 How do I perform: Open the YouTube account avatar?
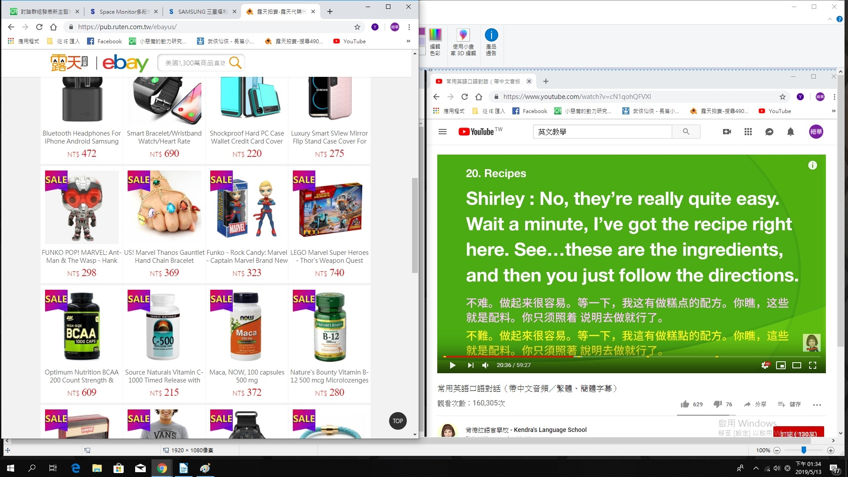pyautogui.click(x=816, y=132)
